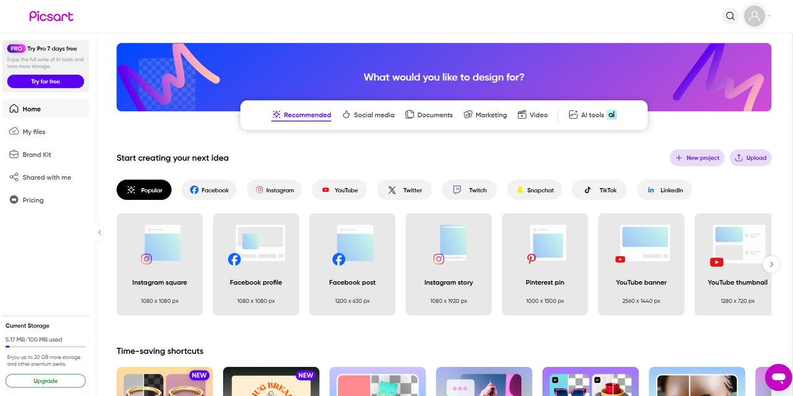This screenshot has height=396, width=793.
Task: Open the search magnifier icon
Action: click(730, 16)
